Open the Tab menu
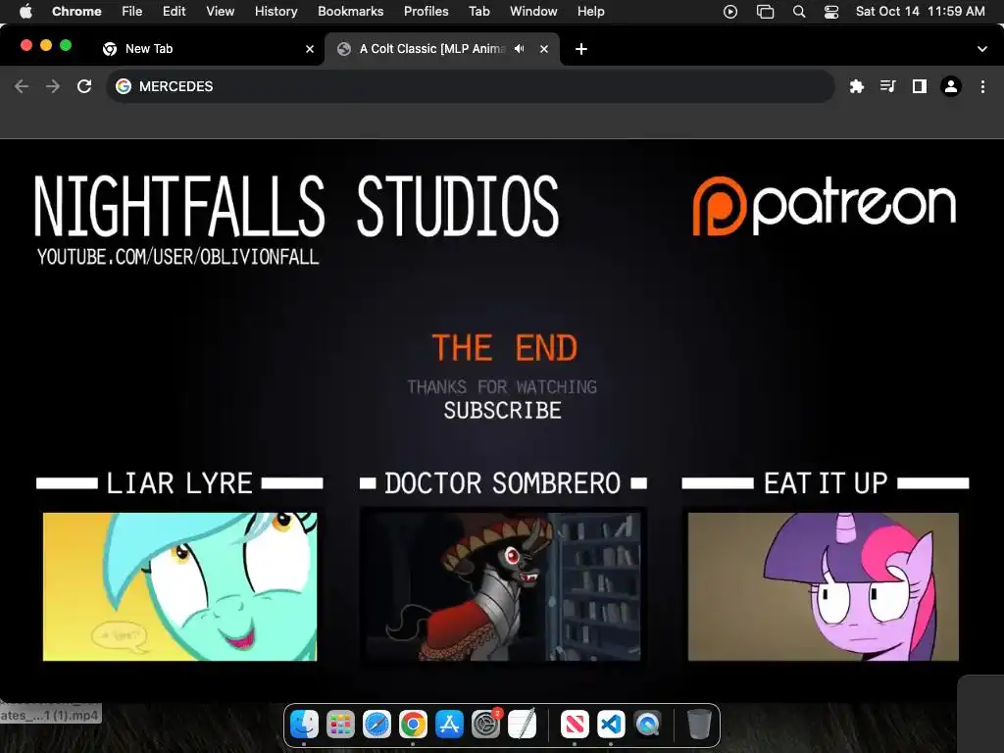Screen dimensions: 1004x753 (x=478, y=11)
